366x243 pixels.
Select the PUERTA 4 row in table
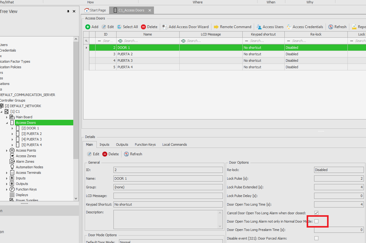pyautogui.click(x=224, y=67)
